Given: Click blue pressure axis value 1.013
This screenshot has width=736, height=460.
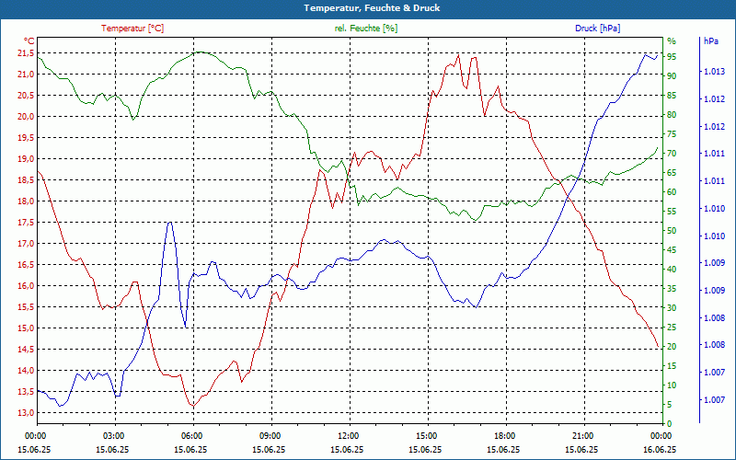Looking at the screenshot, I should click(x=715, y=72).
